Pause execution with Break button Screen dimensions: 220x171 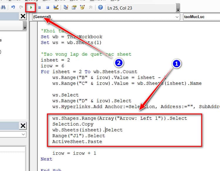click(39, 7)
